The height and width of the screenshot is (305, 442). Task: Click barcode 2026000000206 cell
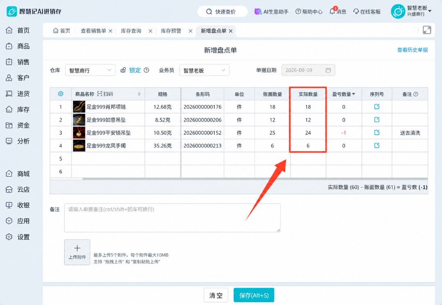[x=203, y=120]
